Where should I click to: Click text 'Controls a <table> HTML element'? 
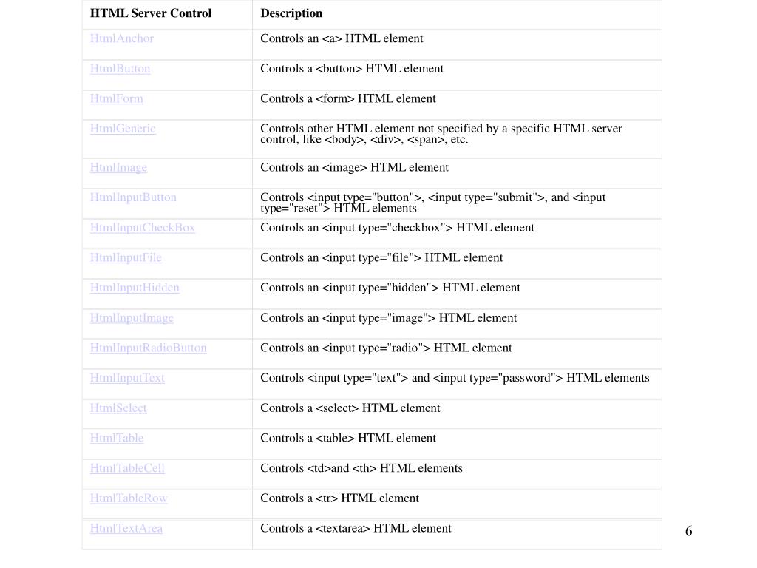coord(348,438)
